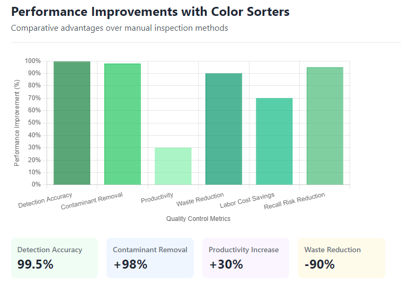
Task: Click the Quality Control Metrics axis title
Action: point(198,218)
